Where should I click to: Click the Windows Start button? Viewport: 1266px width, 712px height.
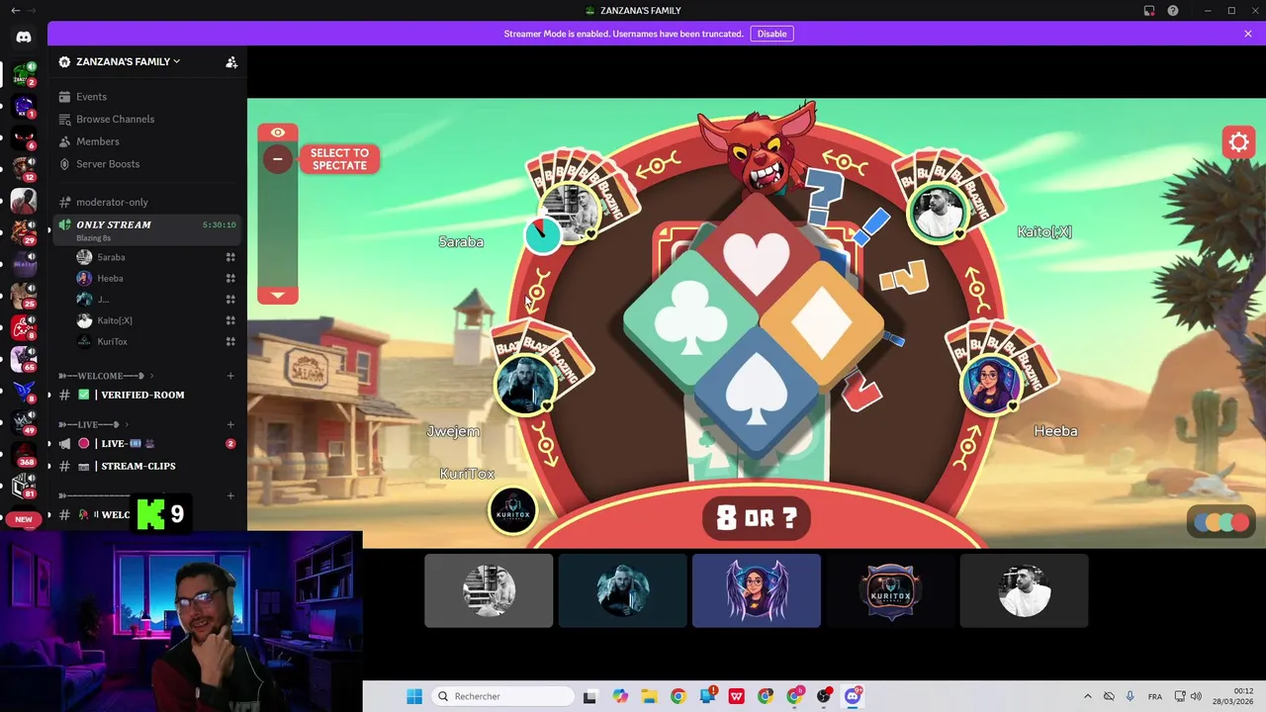[414, 696]
